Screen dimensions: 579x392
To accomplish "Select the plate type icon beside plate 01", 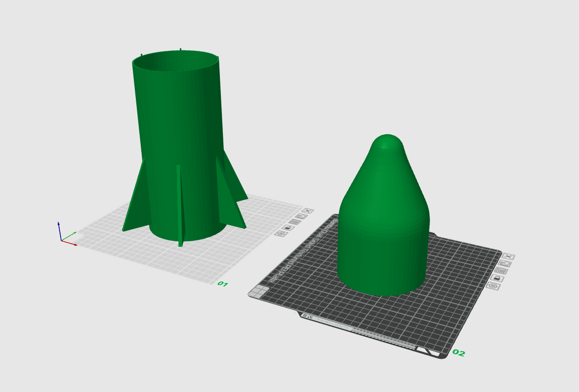I will (x=294, y=221).
